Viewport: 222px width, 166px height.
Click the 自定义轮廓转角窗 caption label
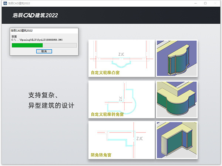(x=107, y=114)
